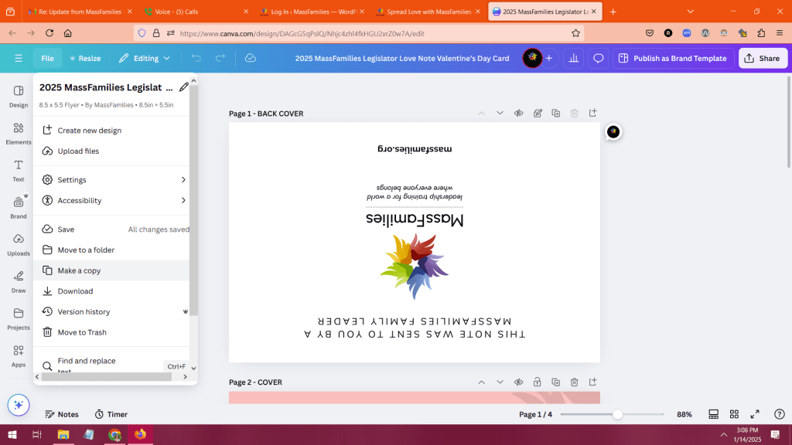Screen dimensions: 792x445
Task: Open the help question mark button
Action: point(780,414)
